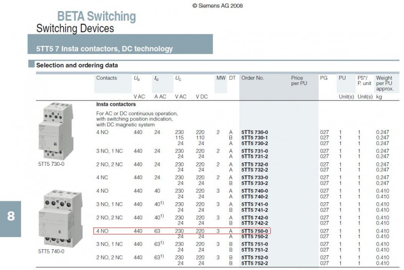The height and width of the screenshot is (270, 404).
Task: Click the chapter 8 page tab marker
Action: 11,219
